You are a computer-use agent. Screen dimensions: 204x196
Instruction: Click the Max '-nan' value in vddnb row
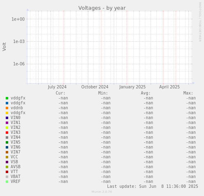(x=191, y=108)
